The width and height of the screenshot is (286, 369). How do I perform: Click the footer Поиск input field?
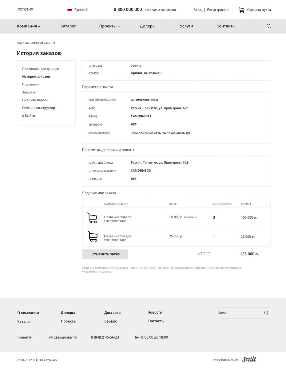[x=242, y=313]
